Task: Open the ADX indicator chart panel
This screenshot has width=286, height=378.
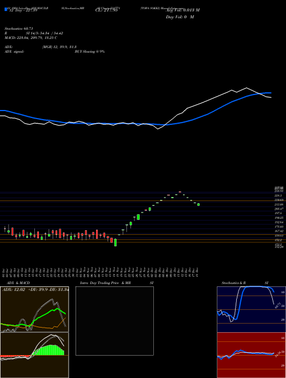Action: 34,309
